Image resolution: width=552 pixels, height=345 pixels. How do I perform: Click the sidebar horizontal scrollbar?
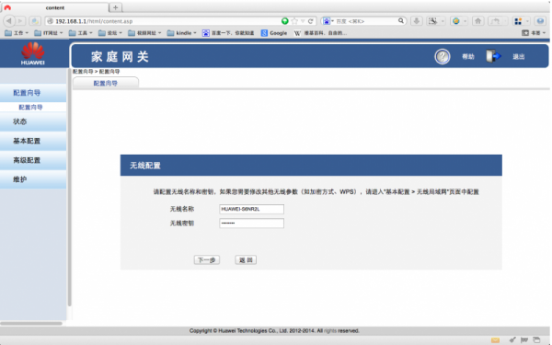pyautogui.click(x=31, y=323)
